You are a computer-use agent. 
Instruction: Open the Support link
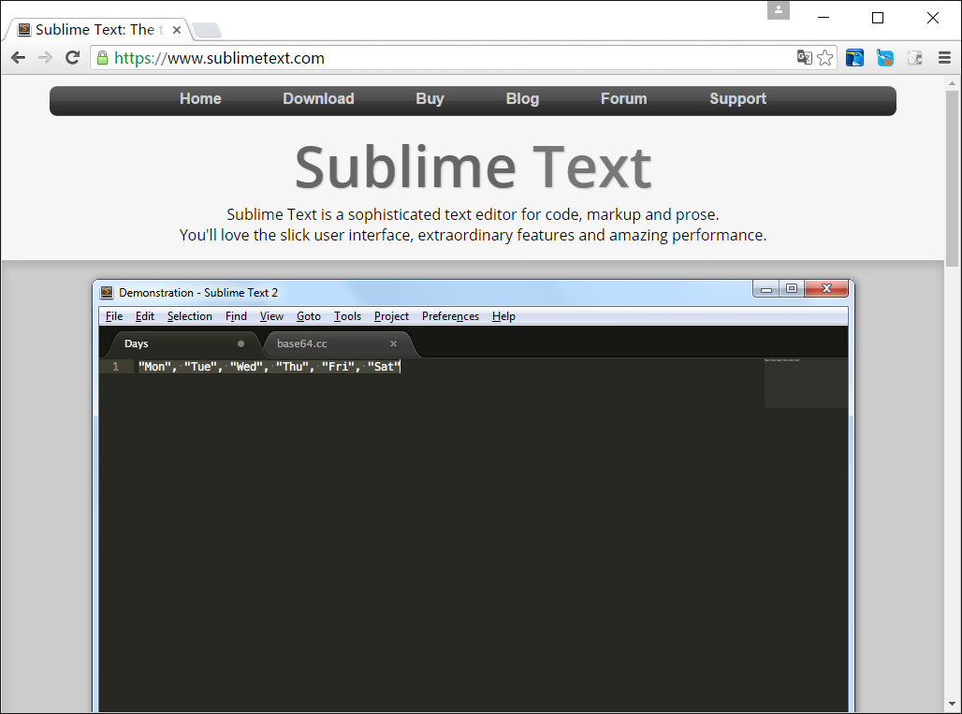[x=737, y=99]
